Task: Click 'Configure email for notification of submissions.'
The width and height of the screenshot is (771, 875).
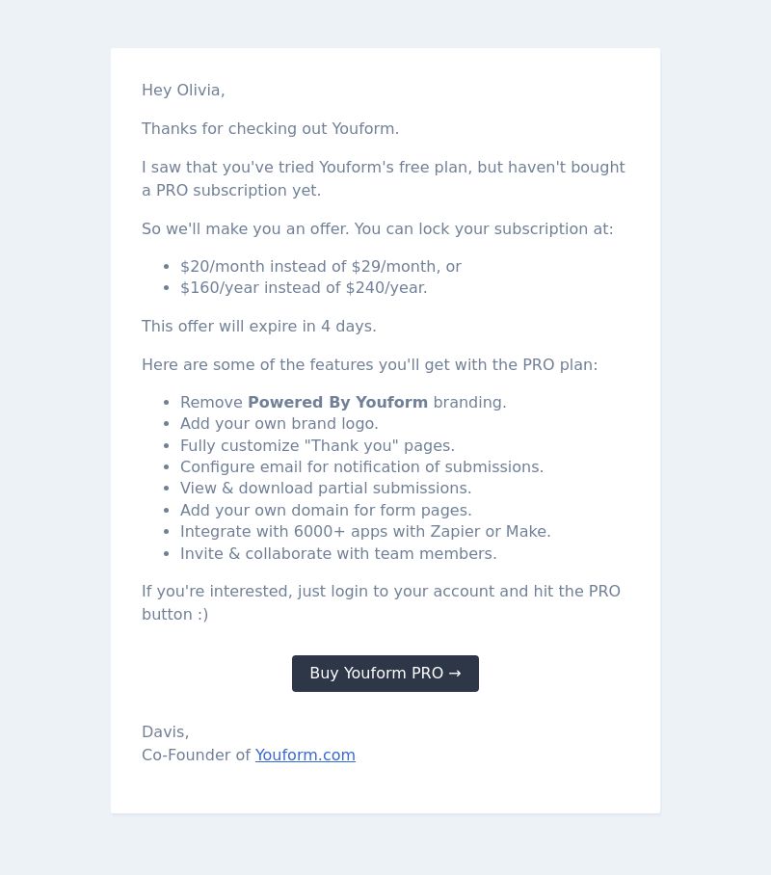Action: pyautogui.click(x=361, y=467)
